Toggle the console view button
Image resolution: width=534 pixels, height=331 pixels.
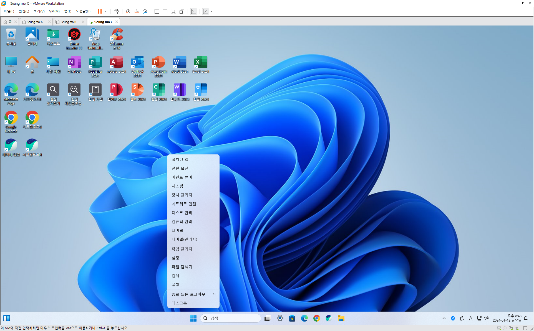[x=194, y=11]
